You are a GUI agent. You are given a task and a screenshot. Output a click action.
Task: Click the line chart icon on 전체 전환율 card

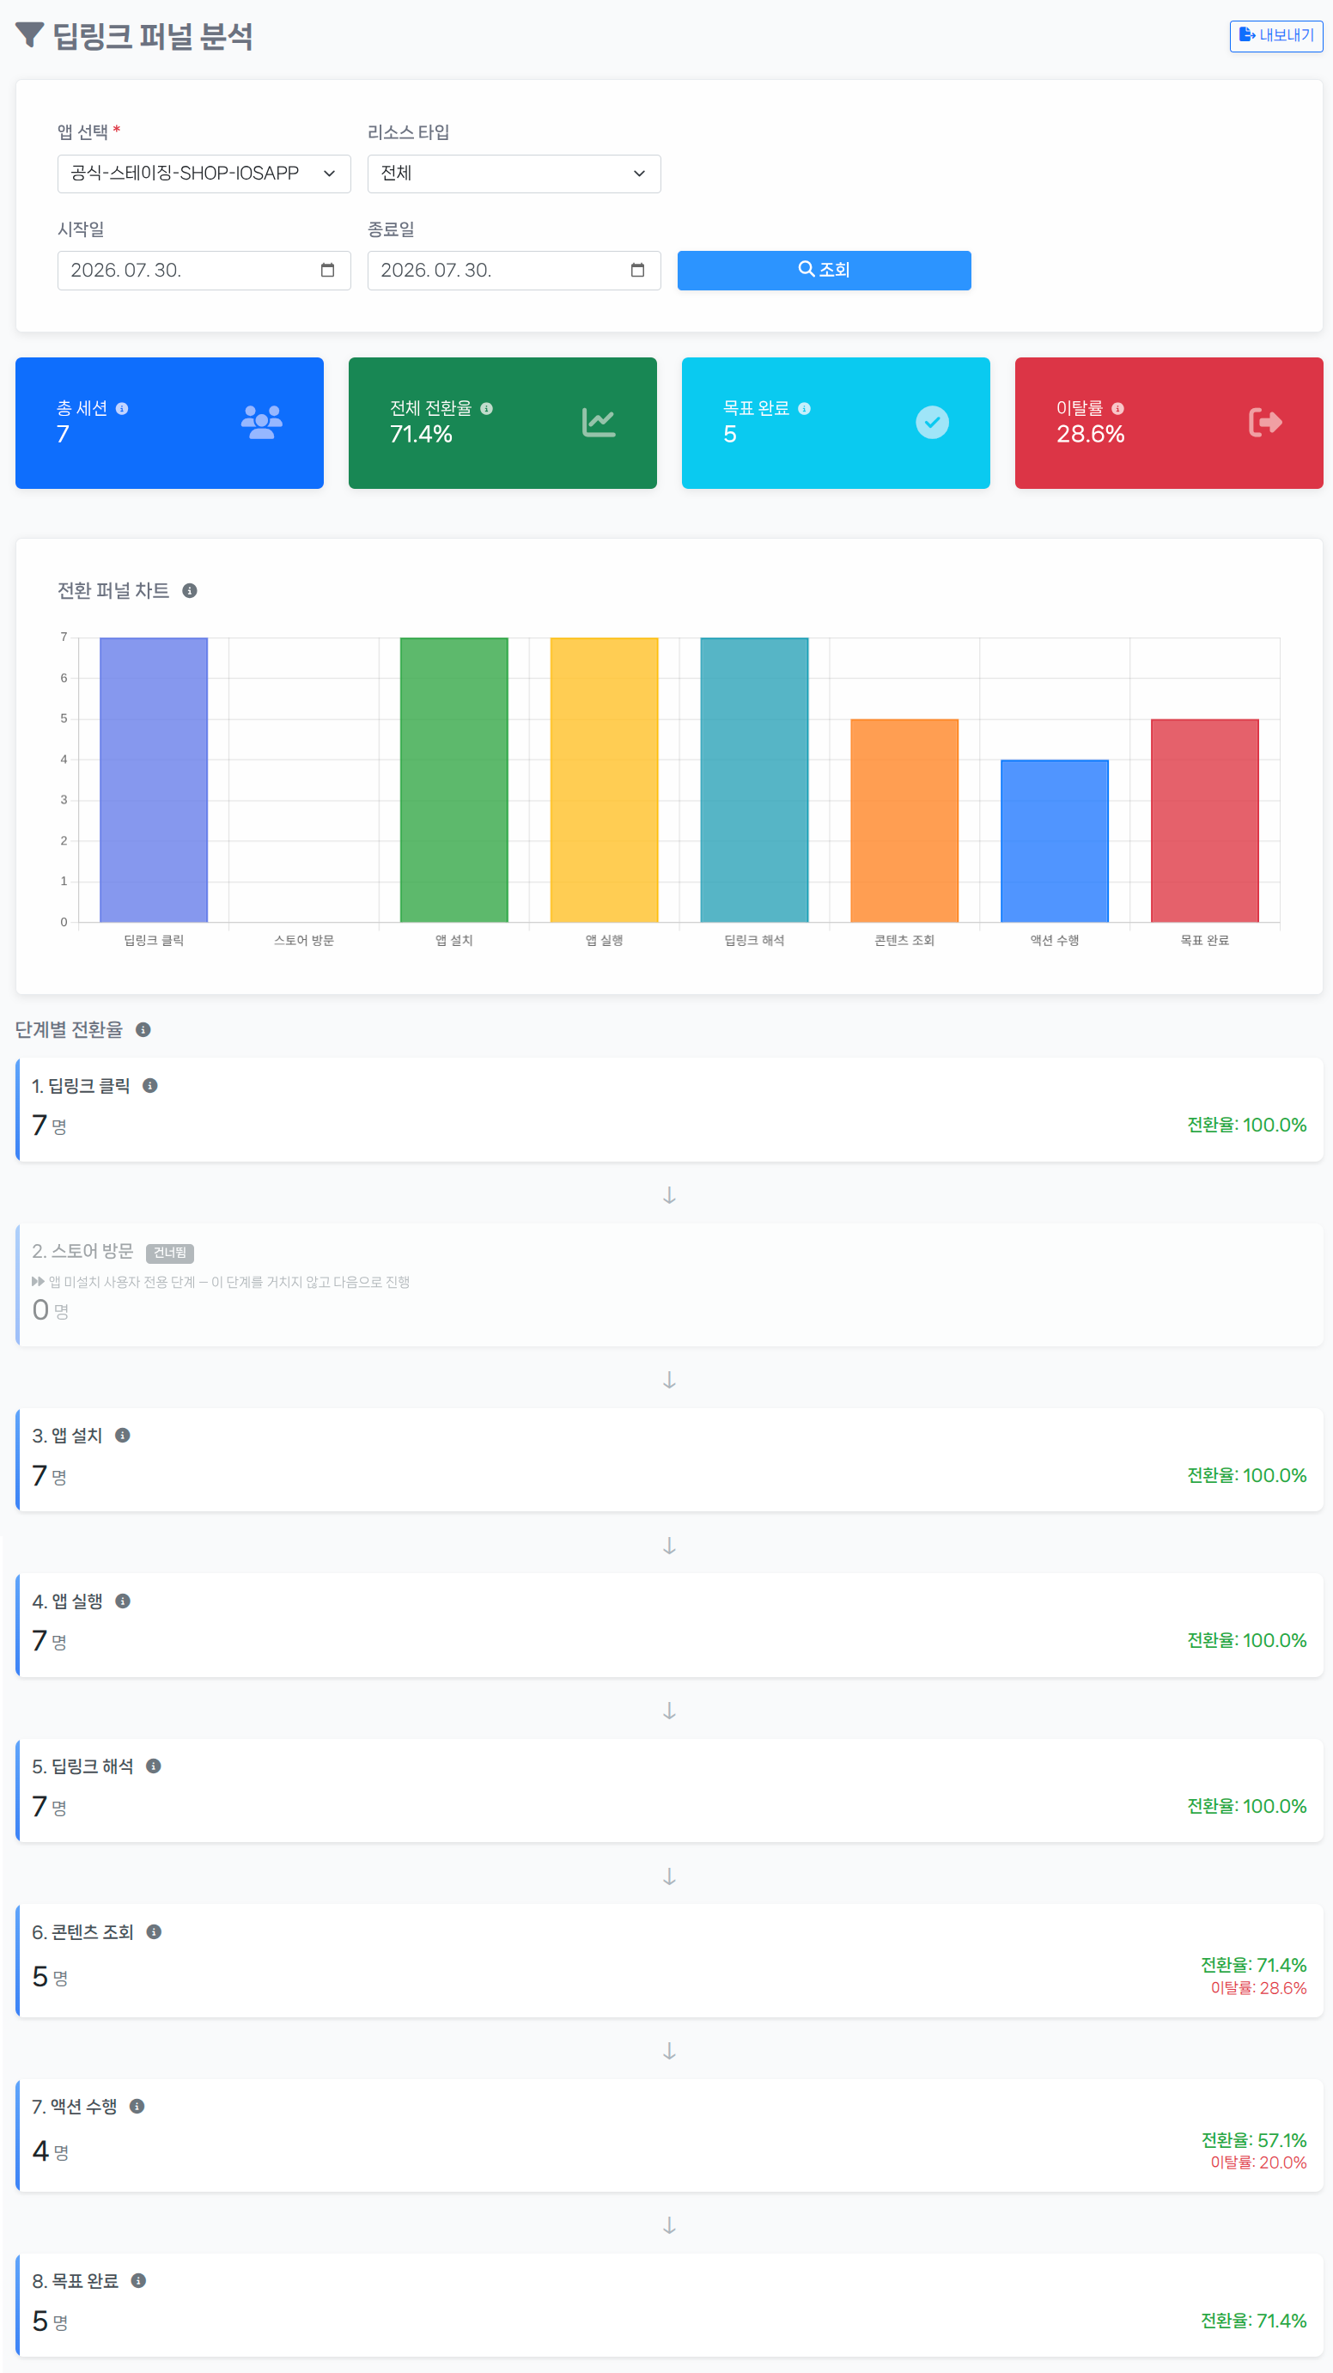click(x=599, y=422)
